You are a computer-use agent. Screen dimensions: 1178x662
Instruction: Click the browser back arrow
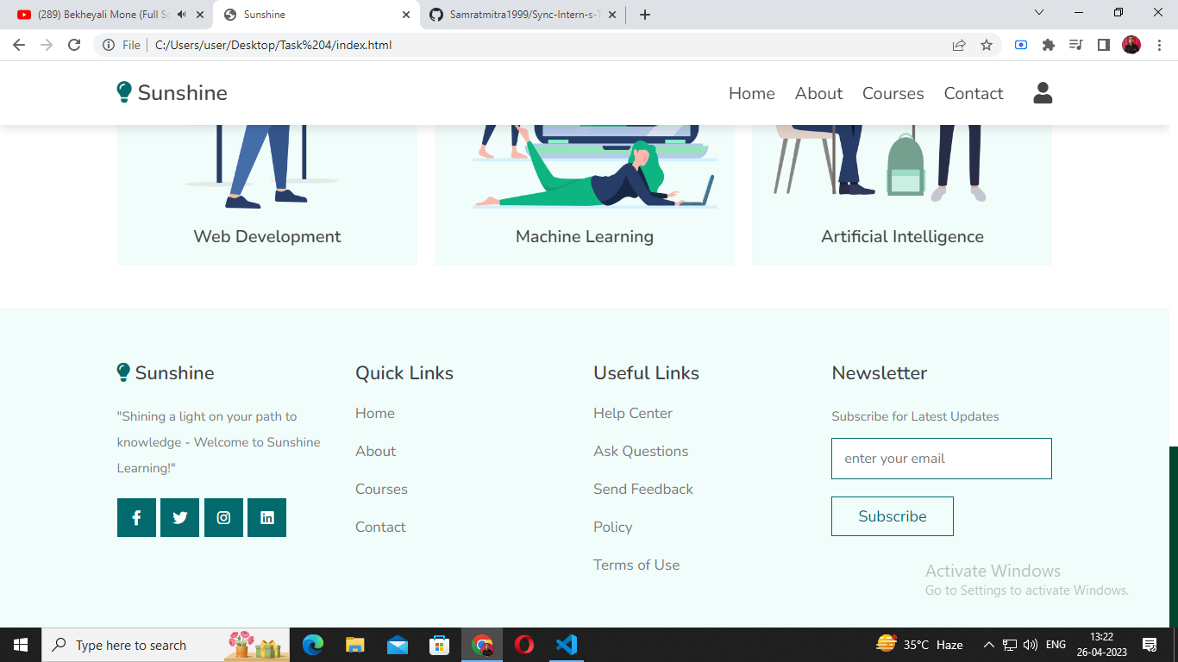pyautogui.click(x=19, y=45)
